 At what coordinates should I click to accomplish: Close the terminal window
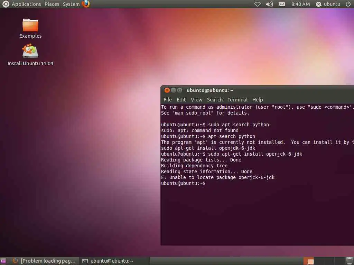(167, 90)
